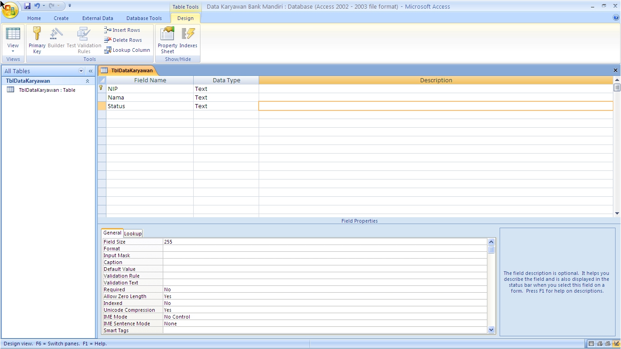Image resolution: width=621 pixels, height=349 pixels.
Task: Click down arrow of table grid scrollbar
Action: (617, 213)
